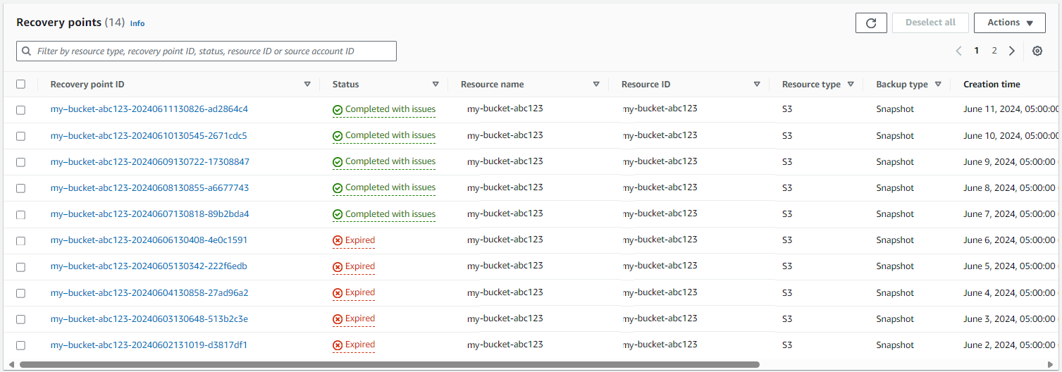
Task: Click Expired status icon for June 6 row
Action: [x=338, y=241]
